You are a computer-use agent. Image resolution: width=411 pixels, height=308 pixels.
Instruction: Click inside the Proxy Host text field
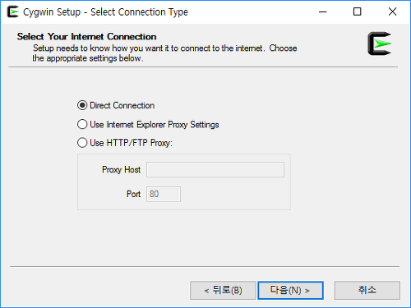pyautogui.click(x=215, y=170)
